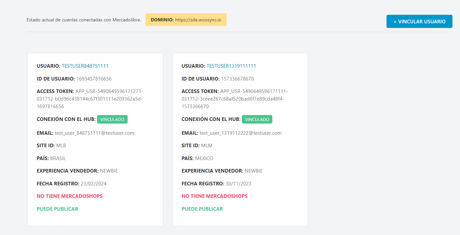This screenshot has width=460, height=235.
Task: Select user ID 1693457816656
Action: point(94,79)
